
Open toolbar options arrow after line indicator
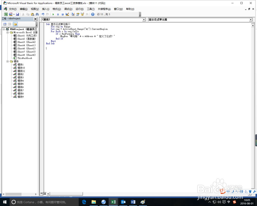[x=140, y=14]
